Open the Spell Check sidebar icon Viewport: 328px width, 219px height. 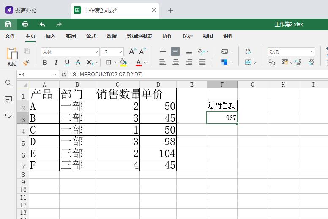click(8, 116)
